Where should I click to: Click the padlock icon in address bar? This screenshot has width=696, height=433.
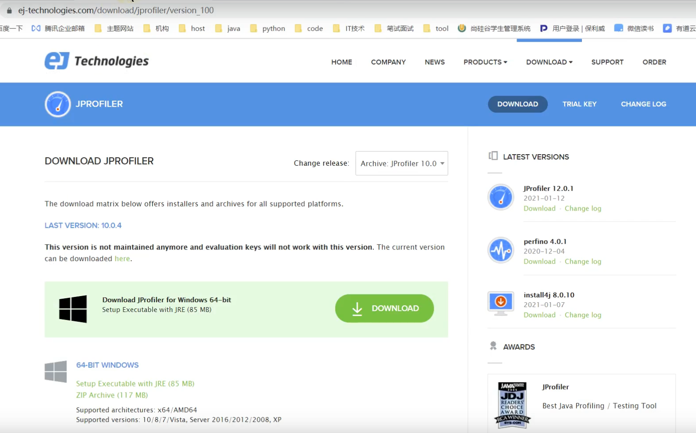tap(9, 10)
